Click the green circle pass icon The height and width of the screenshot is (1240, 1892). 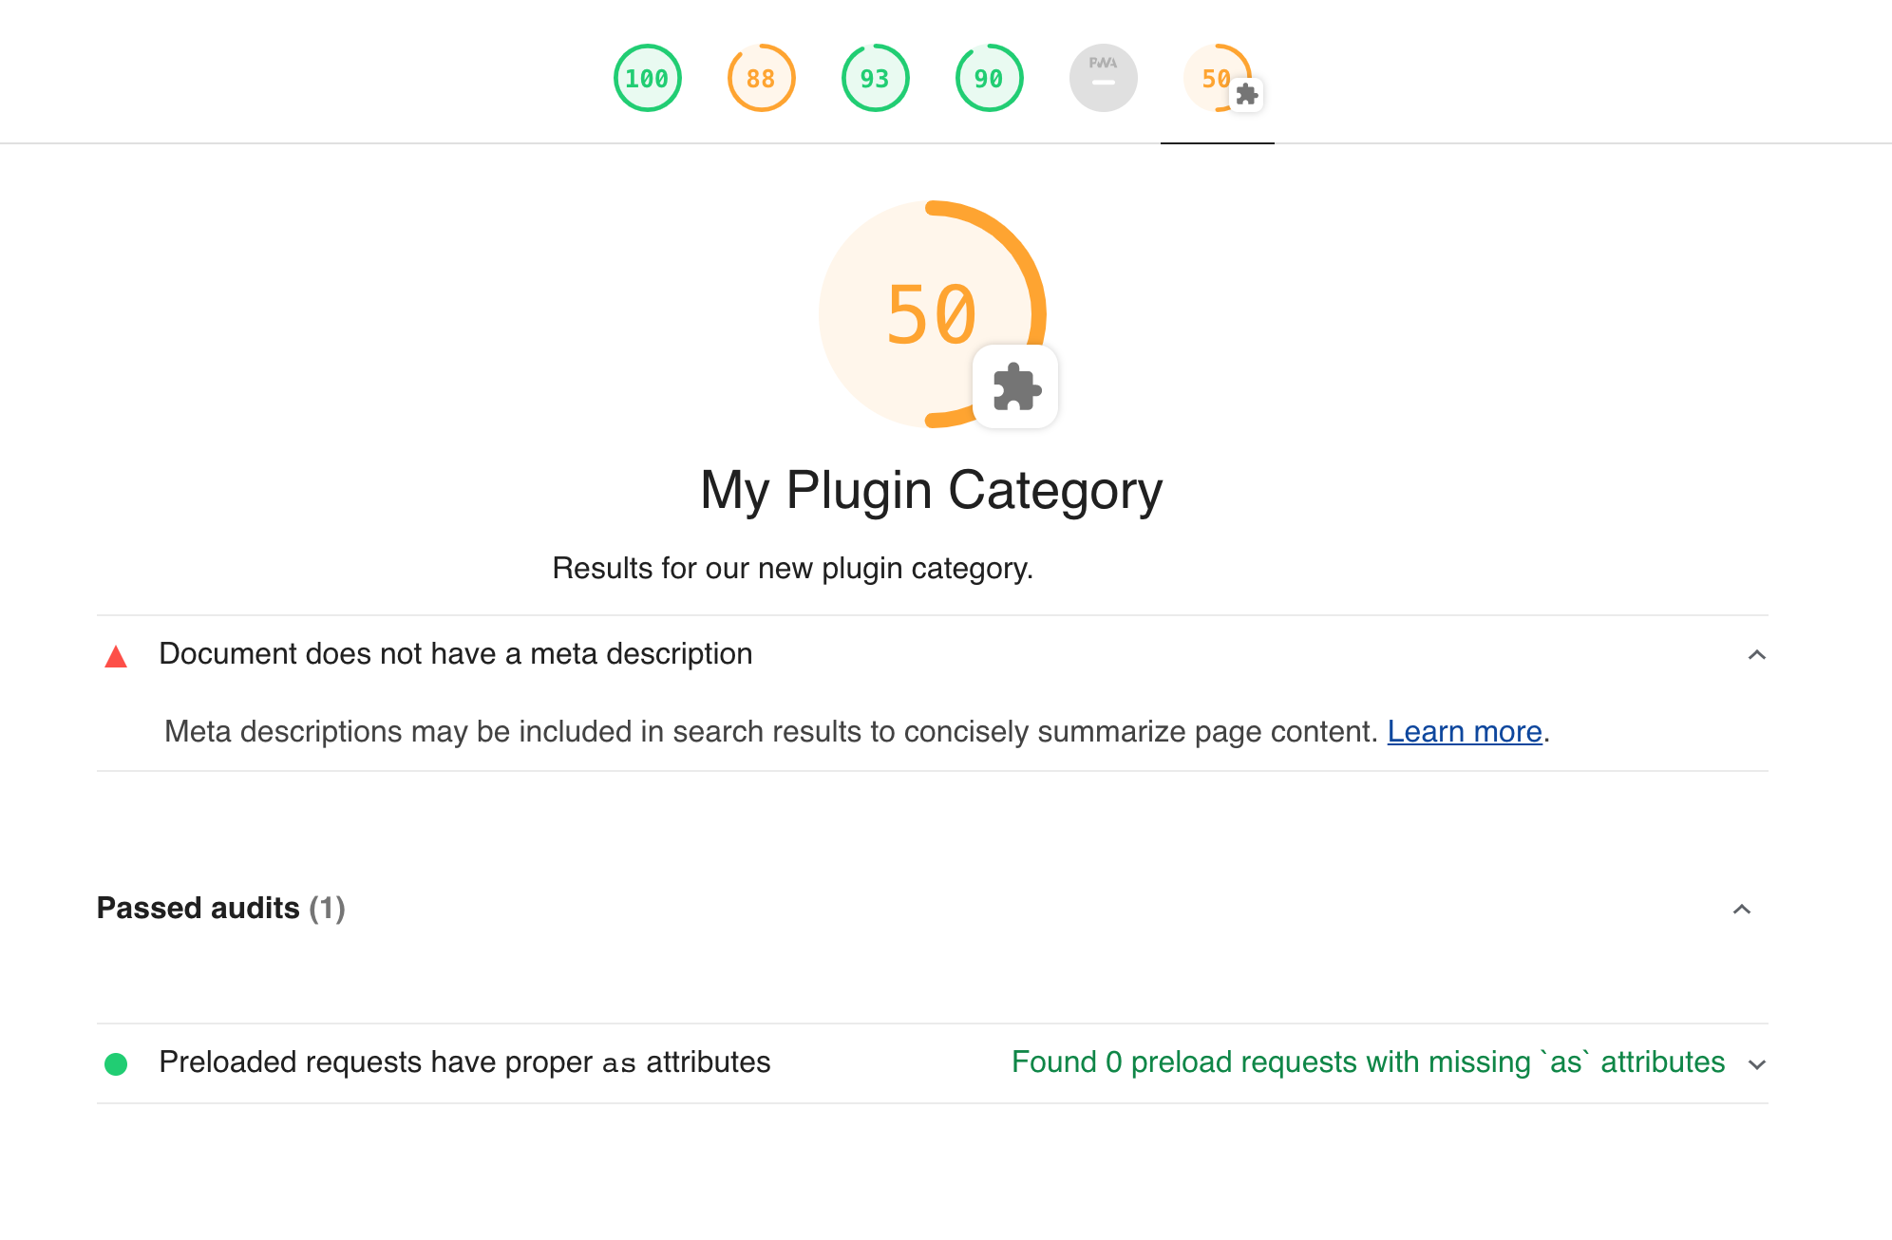pos(116,1064)
